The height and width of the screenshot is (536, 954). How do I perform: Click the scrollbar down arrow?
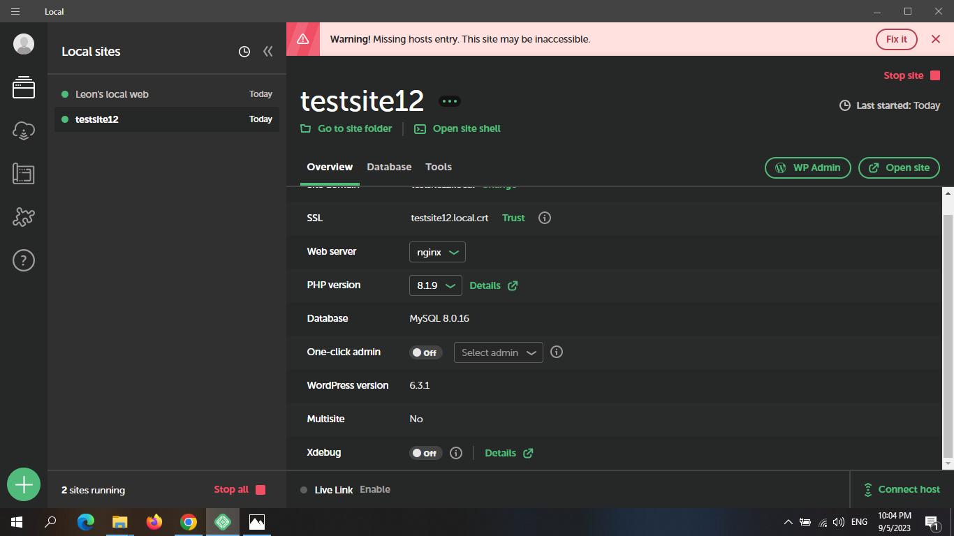coord(948,463)
